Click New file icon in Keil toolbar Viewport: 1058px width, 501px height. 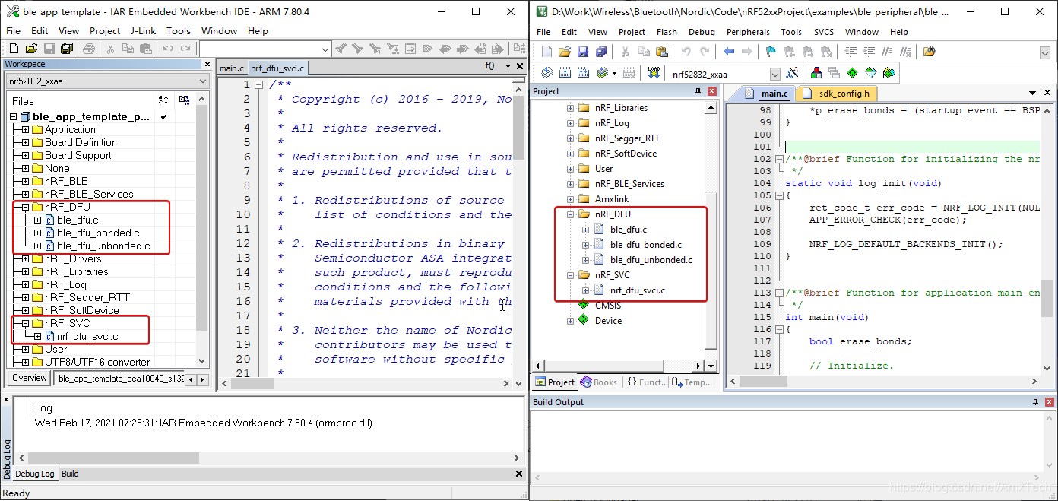point(546,52)
